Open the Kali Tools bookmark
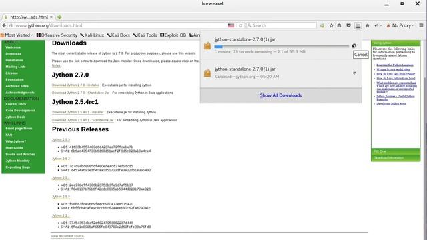The image size is (427, 240). point(145,35)
